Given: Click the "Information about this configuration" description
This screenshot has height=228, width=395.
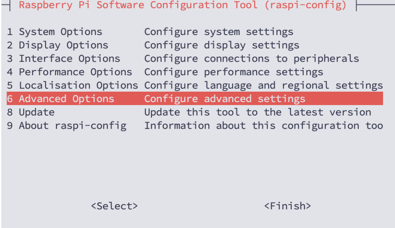Looking at the screenshot, I should click(263, 126).
